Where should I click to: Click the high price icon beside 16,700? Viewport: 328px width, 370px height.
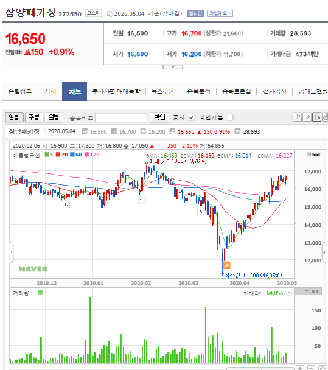tap(114, 131)
